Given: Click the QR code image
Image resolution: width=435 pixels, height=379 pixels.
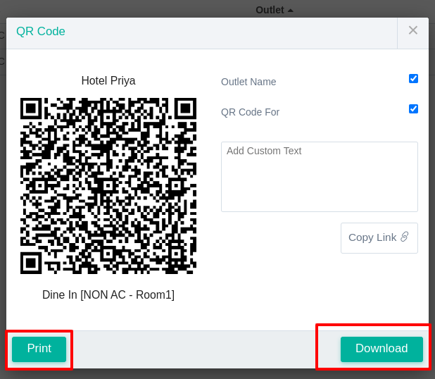Looking at the screenshot, I should pos(108,186).
